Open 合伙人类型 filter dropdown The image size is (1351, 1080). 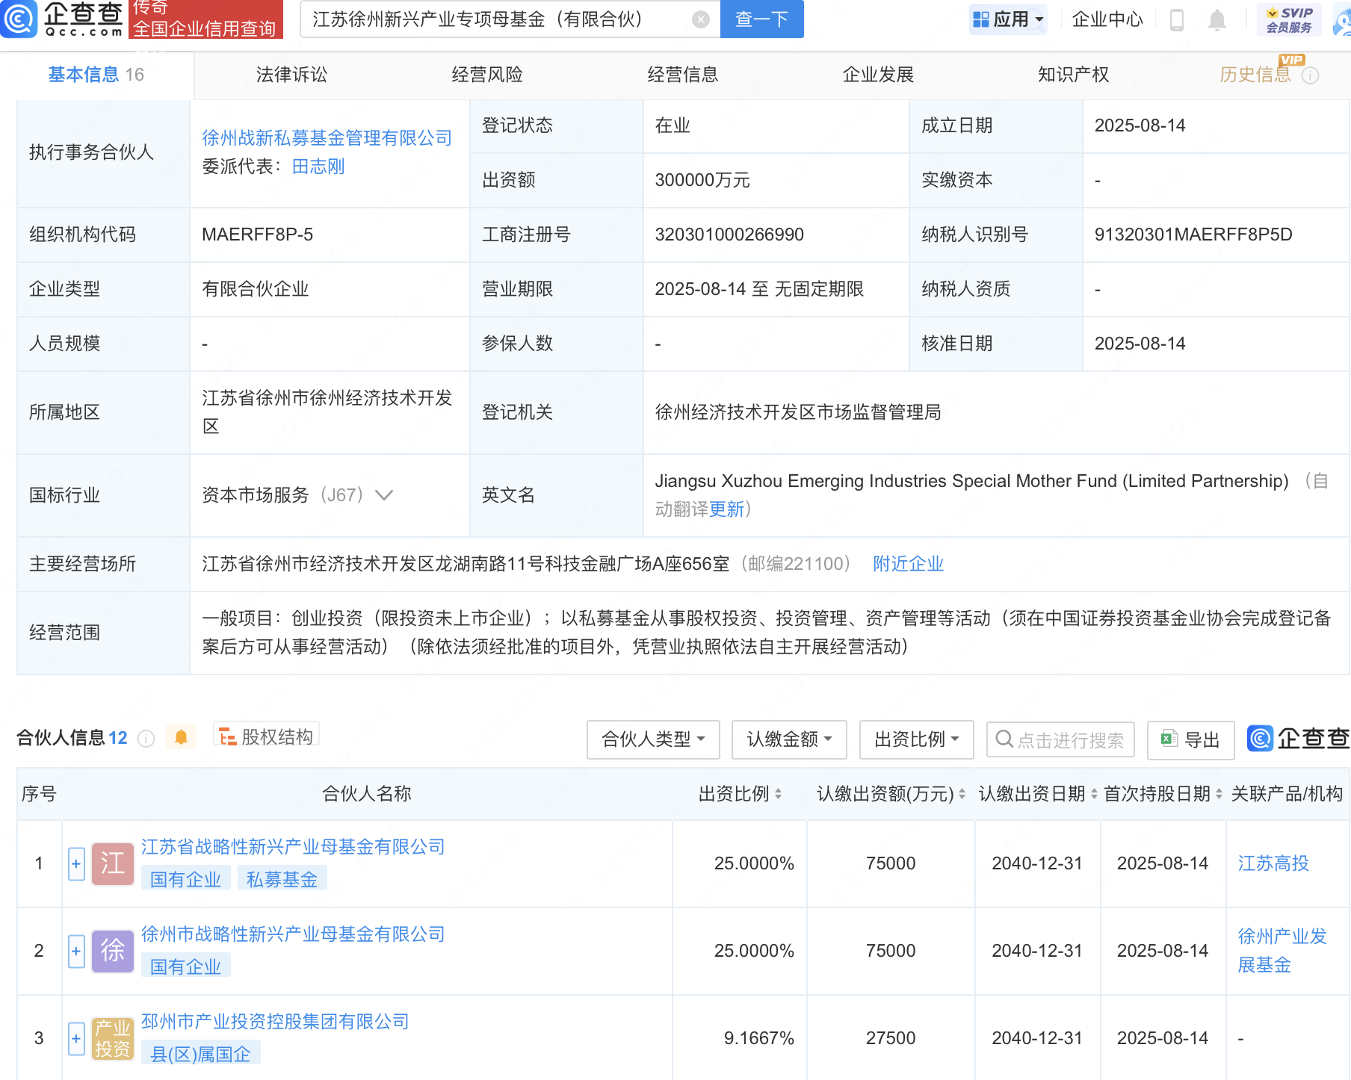653,739
